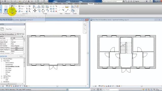
Task: Open the Structure ribbon tab
Action: click(14, 4)
